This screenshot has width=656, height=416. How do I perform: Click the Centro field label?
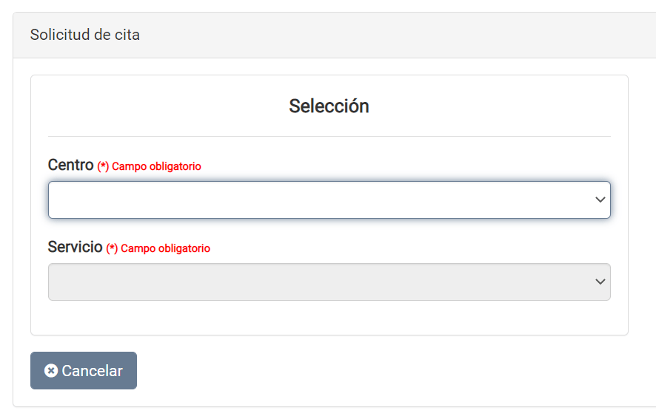pyautogui.click(x=70, y=166)
